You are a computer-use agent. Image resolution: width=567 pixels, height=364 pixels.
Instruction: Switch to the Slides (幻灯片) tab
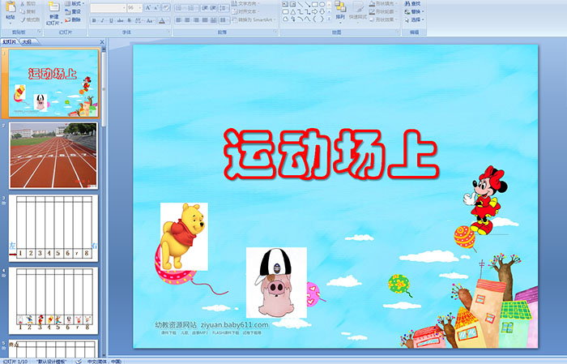[9, 41]
